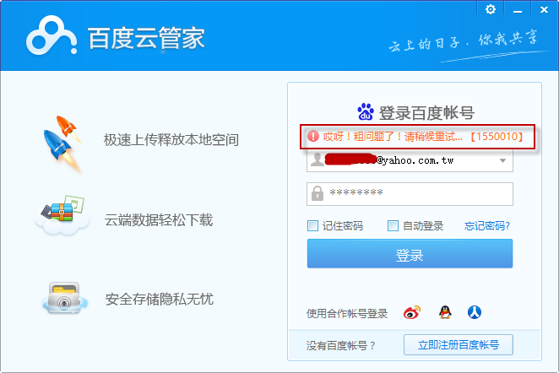Click the 百度云管家 title text
559x373 pixels.
pos(147,38)
